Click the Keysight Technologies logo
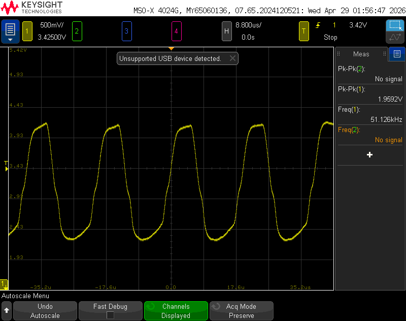Image resolution: width=406 pixels, height=321 pixels. 31,8
